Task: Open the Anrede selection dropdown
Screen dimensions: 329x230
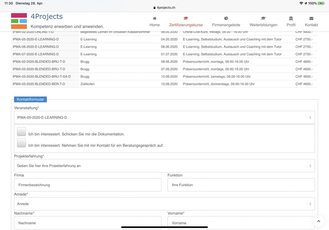Action: 164,204
